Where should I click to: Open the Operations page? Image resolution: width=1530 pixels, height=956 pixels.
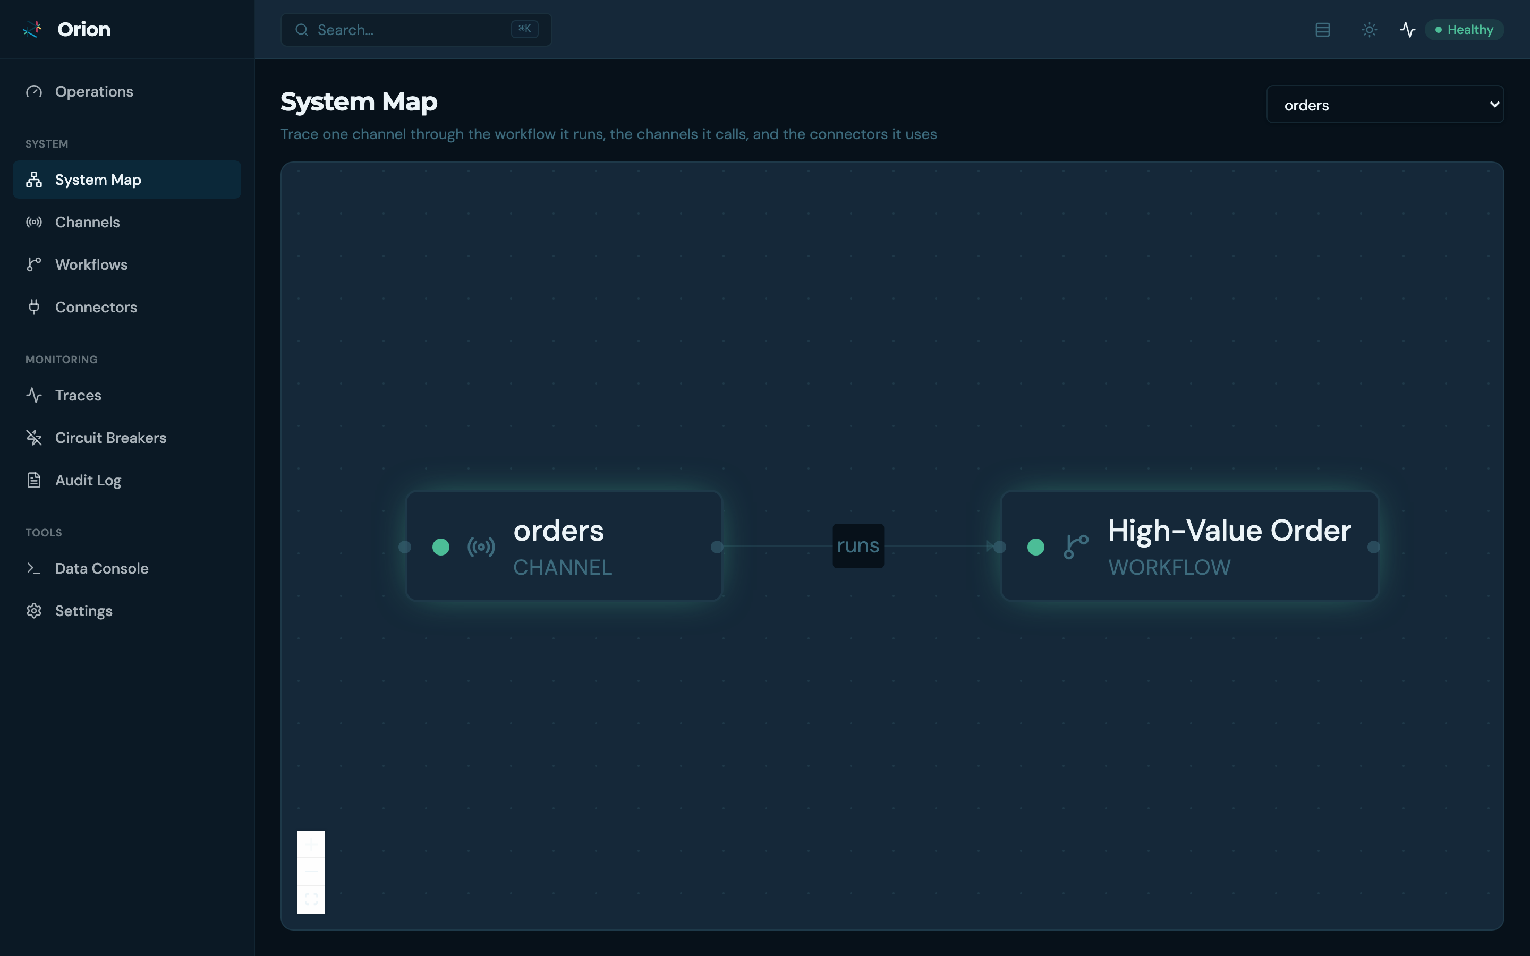pyautogui.click(x=126, y=92)
